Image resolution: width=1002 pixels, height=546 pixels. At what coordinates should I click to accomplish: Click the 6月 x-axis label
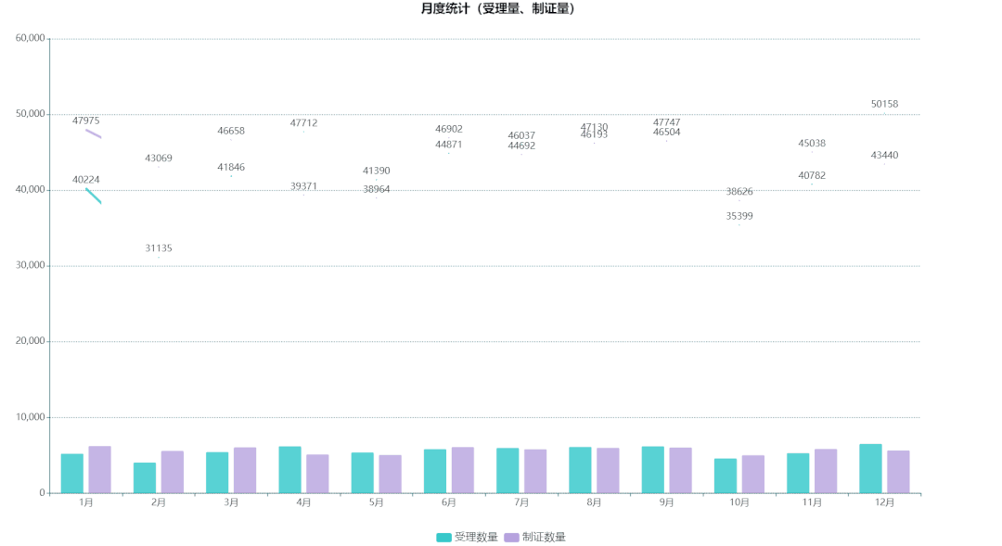coord(449,503)
